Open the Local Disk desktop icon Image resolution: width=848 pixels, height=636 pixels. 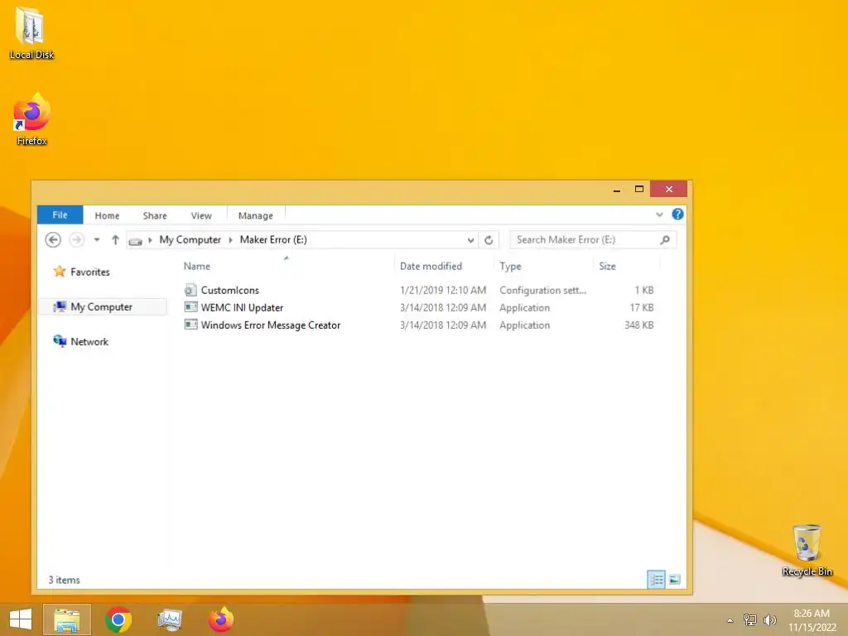(31, 32)
